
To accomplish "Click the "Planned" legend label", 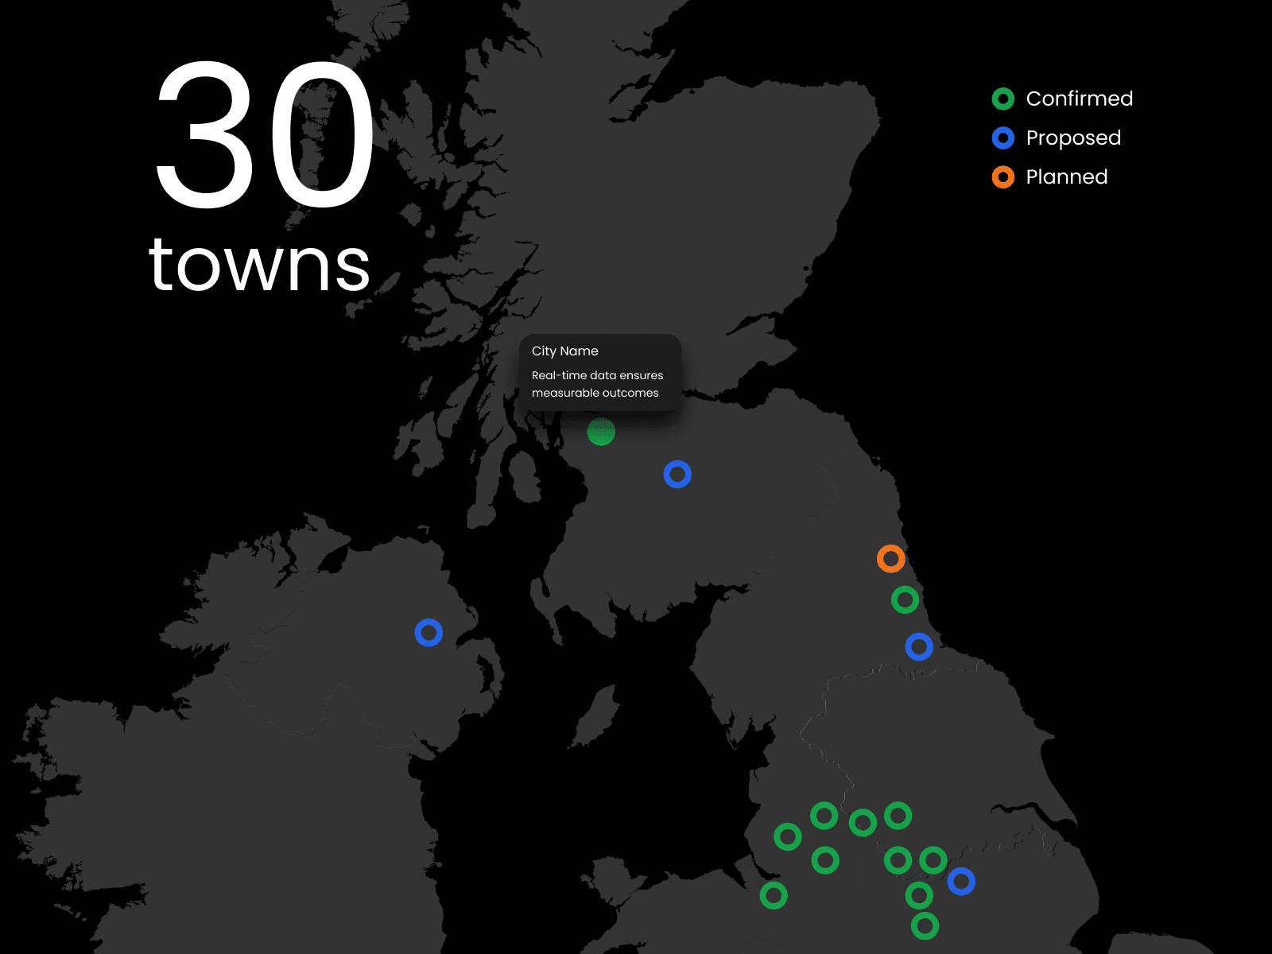I will coord(1067,176).
